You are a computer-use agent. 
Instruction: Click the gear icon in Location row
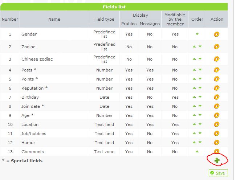coord(217,124)
